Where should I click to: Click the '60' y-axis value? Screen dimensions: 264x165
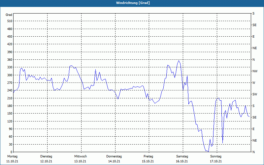coord(11,137)
